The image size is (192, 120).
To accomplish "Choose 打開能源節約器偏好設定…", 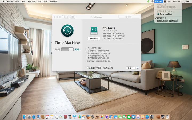I will [x=168, y=21].
